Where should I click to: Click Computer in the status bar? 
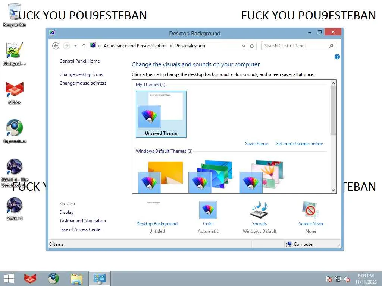[x=300, y=244]
